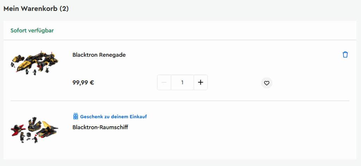This screenshot has width=361, height=166.
Task: Delete Blacktron Renegade with the trash icon
Action: pyautogui.click(x=345, y=55)
